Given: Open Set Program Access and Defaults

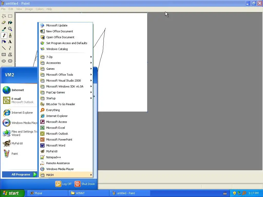Looking at the screenshot, I should pos(66,43).
